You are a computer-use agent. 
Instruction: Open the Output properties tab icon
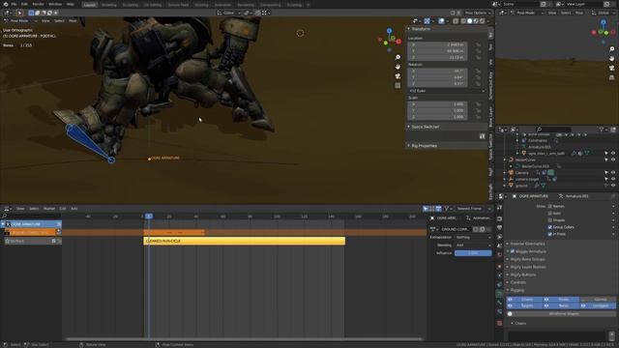pyautogui.click(x=499, y=228)
